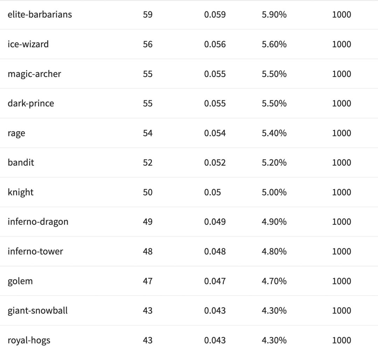Click the giant-snowball card name
Image resolution: width=378 pixels, height=353 pixels.
37,311
